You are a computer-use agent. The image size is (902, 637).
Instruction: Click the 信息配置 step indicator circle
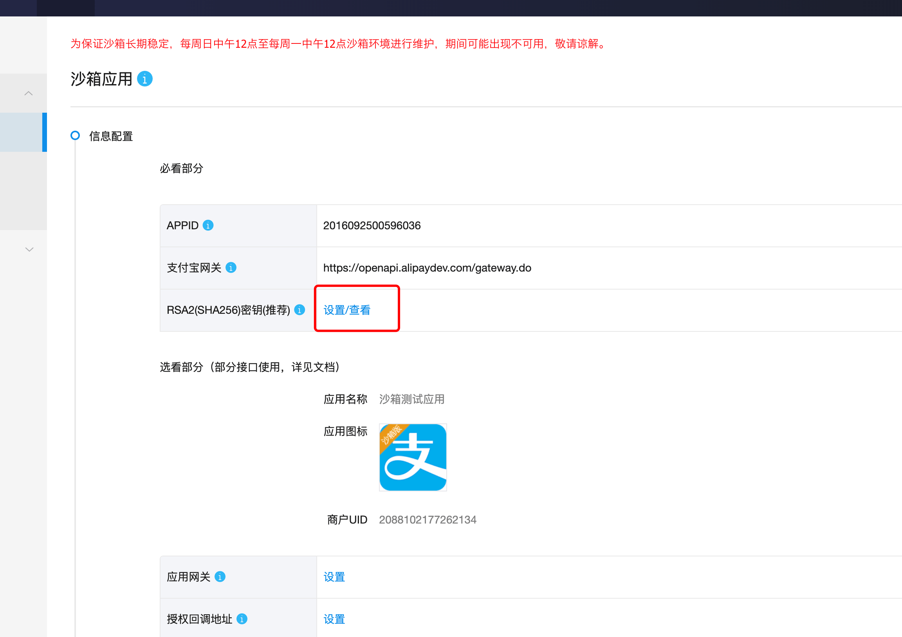75,135
